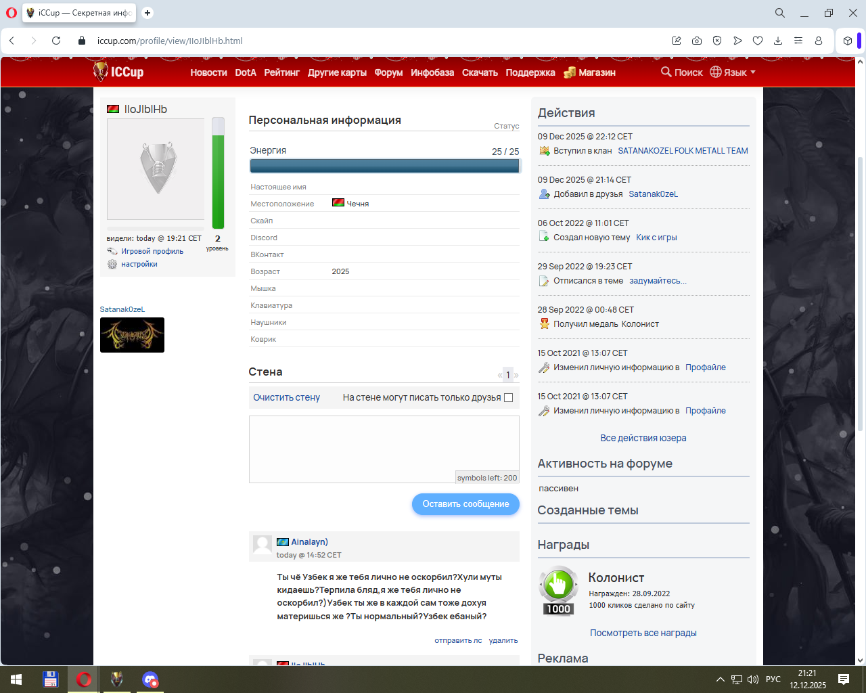This screenshot has height=693, width=866.
Task: Open the Discord taskbar icon
Action: tap(150, 679)
